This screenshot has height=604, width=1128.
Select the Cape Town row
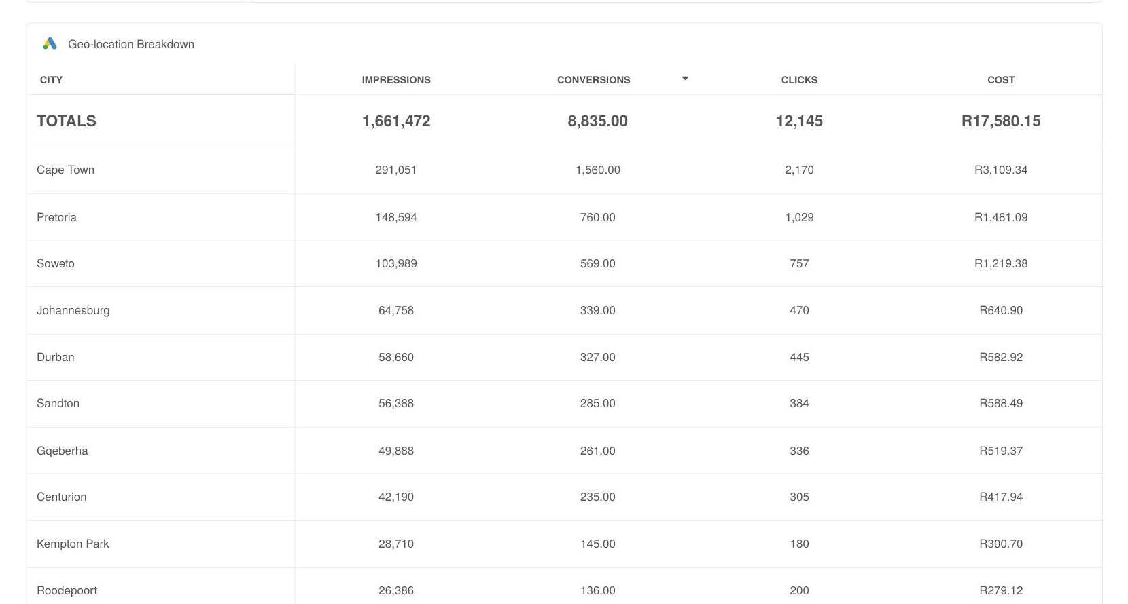point(564,170)
